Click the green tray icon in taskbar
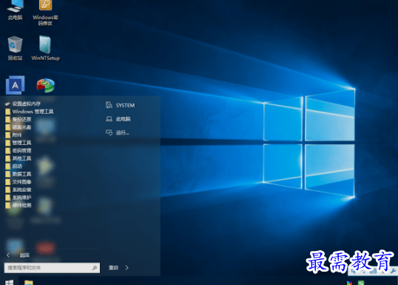The width and height of the screenshot is (398, 285). click(361, 283)
